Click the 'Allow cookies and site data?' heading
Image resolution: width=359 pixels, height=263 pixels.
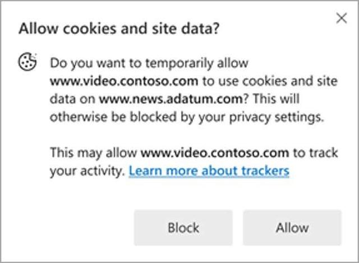119,29
